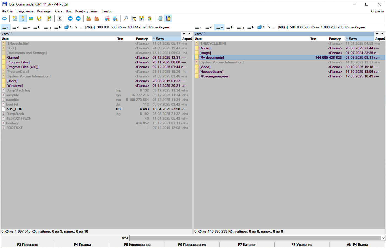
Task: Switch right panel to drive h
Action: (x=251, y=27)
